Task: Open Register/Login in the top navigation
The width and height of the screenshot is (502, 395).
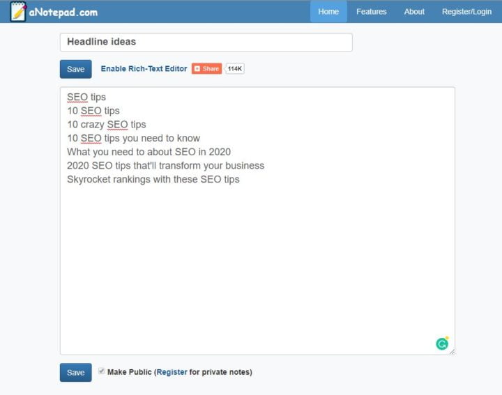Action: [466, 12]
